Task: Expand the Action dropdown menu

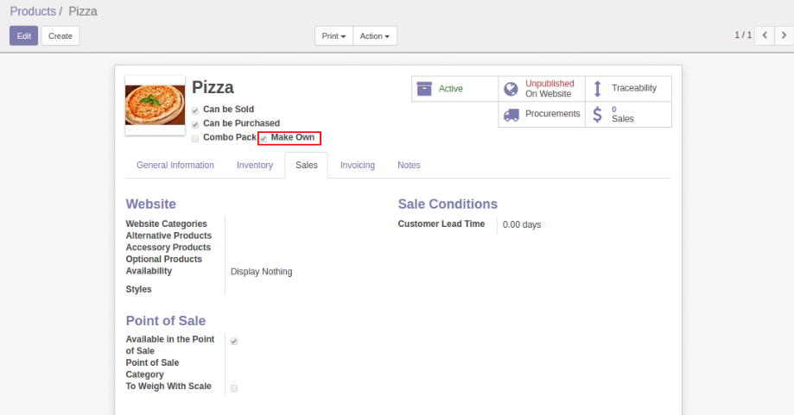Action: pos(374,36)
